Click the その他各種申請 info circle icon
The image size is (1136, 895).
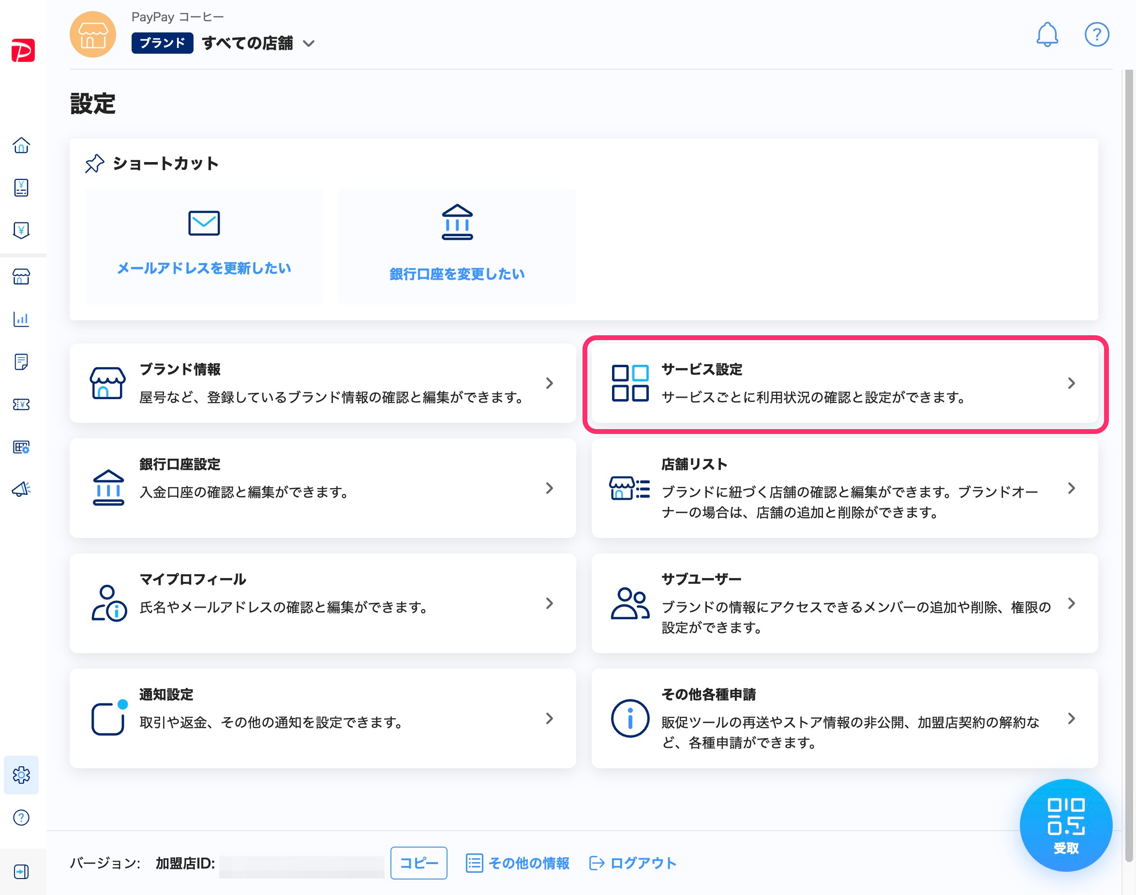pyautogui.click(x=630, y=718)
